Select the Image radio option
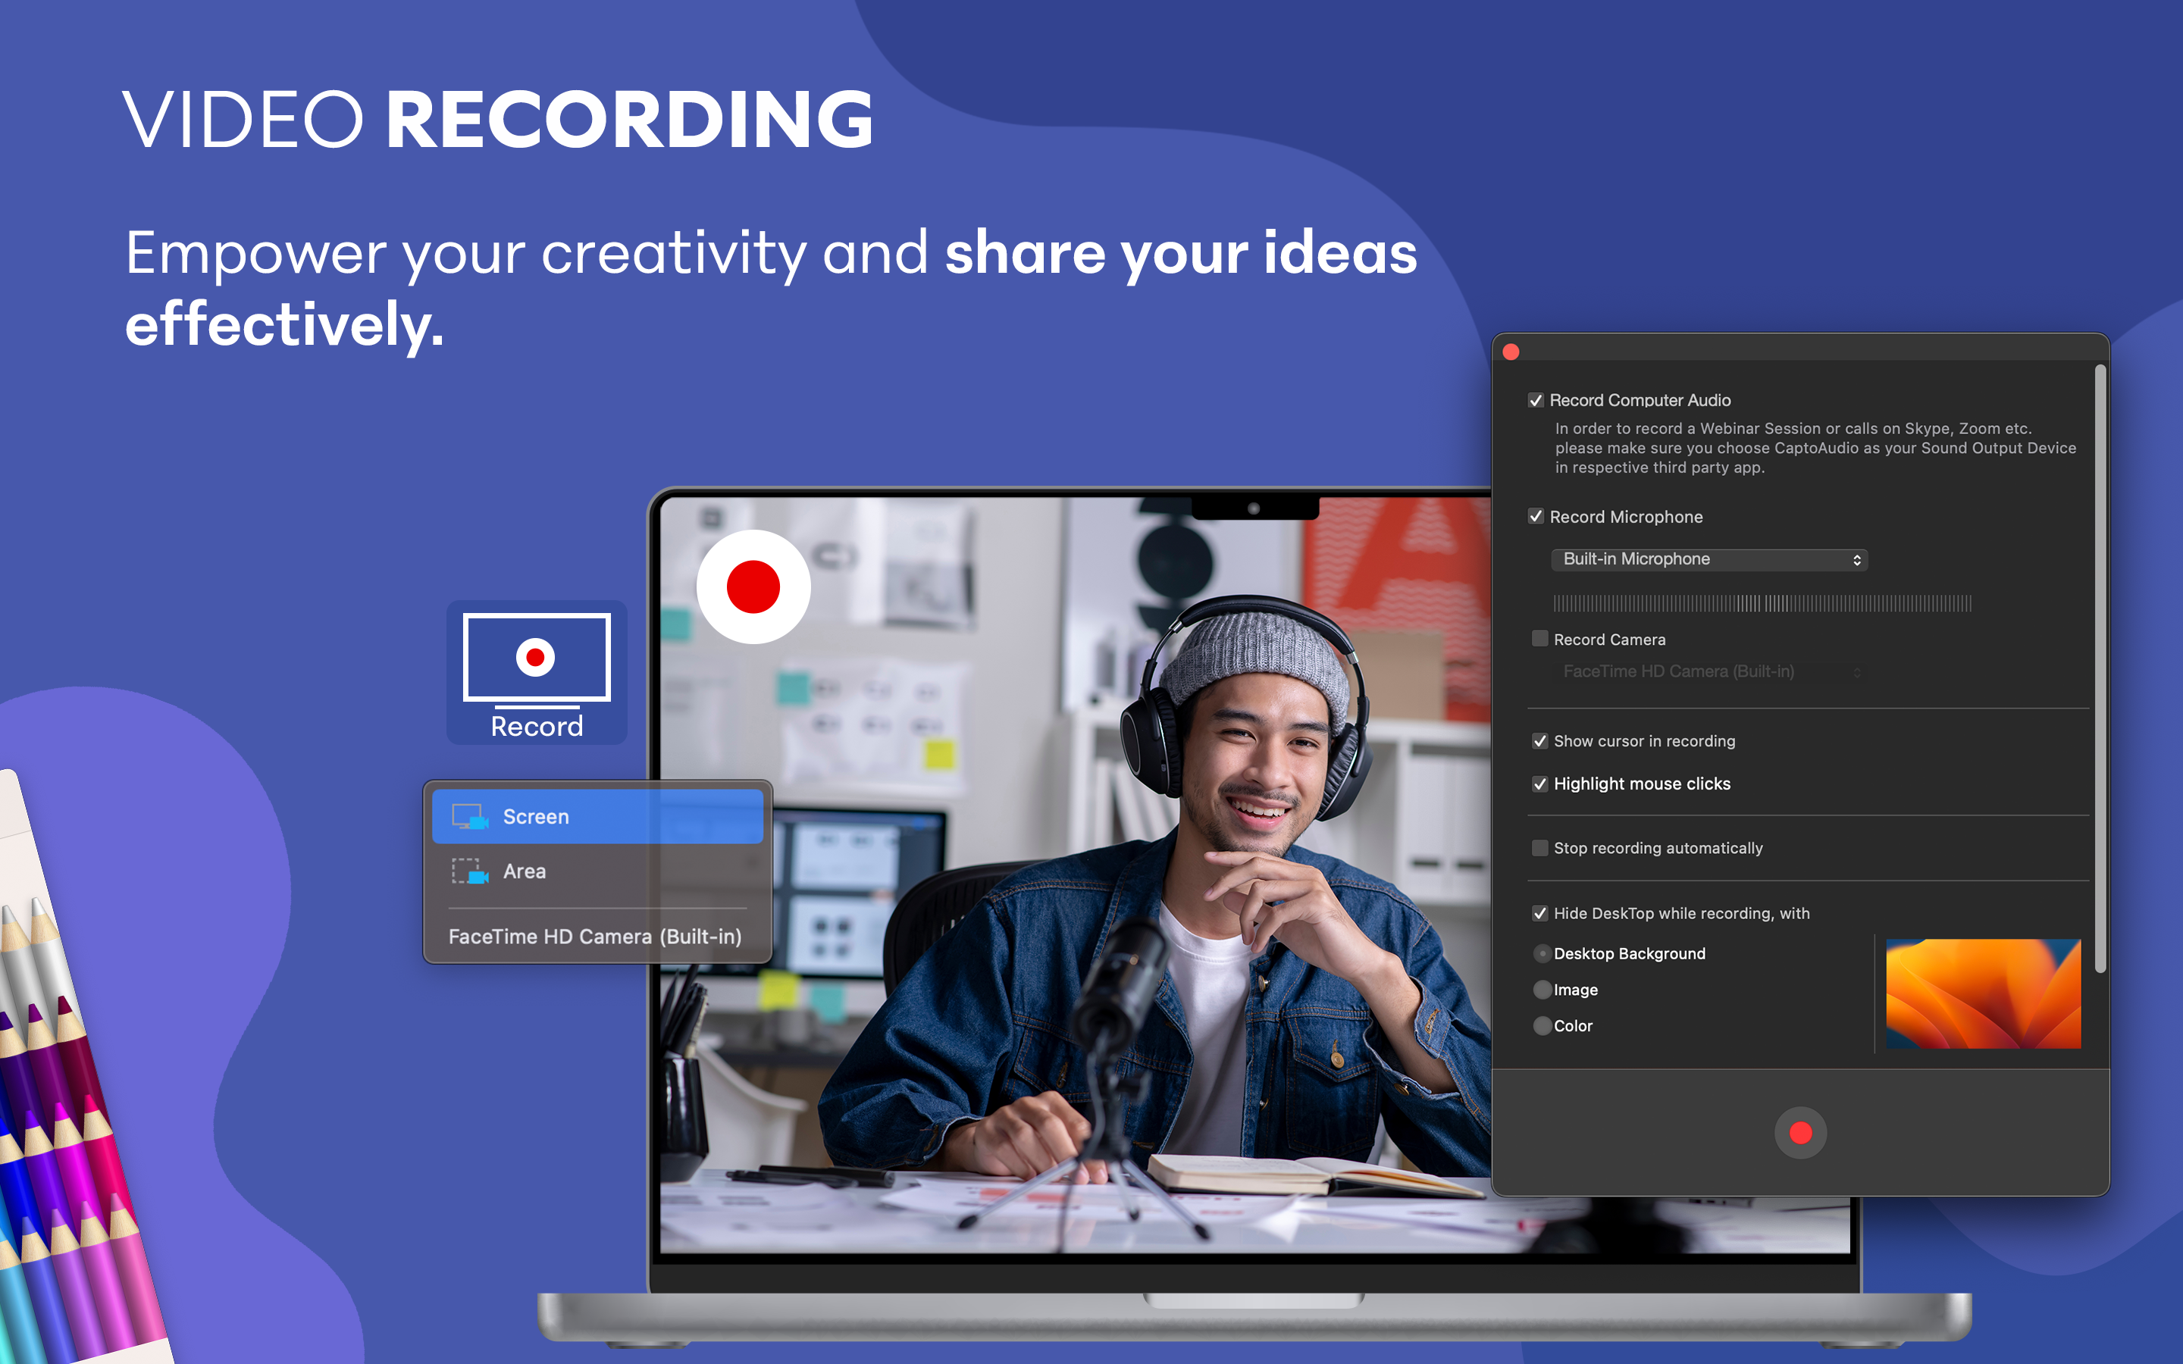Viewport: 2183px width, 1364px height. point(1543,990)
